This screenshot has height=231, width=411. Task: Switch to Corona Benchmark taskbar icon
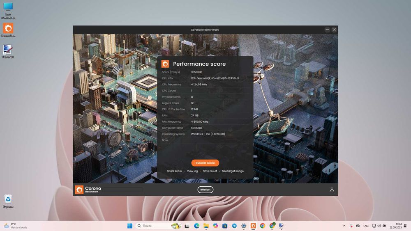click(253, 226)
